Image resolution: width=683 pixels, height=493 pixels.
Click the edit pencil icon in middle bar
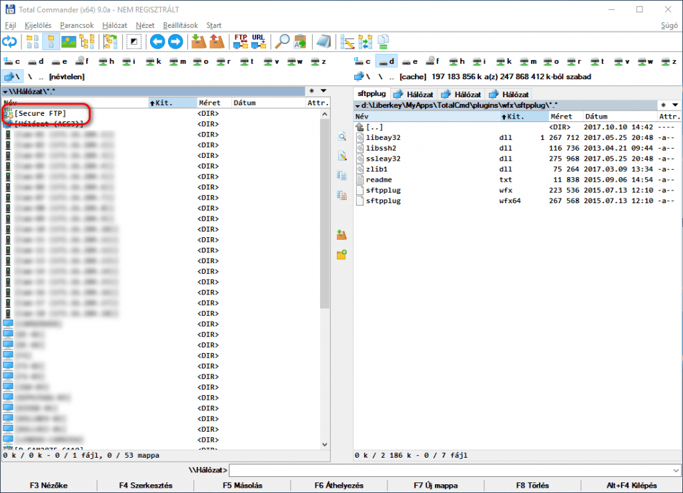point(342,156)
